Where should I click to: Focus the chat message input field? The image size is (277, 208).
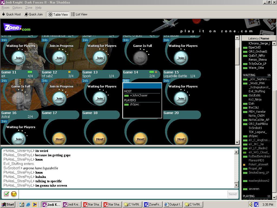123,194
